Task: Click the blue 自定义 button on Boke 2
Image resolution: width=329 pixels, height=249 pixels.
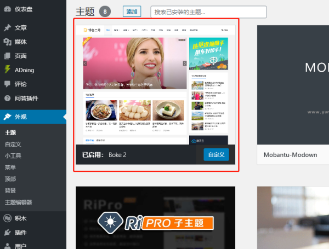Action: tap(216, 155)
